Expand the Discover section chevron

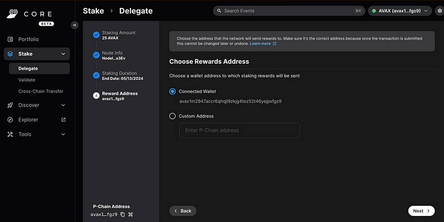(x=63, y=105)
